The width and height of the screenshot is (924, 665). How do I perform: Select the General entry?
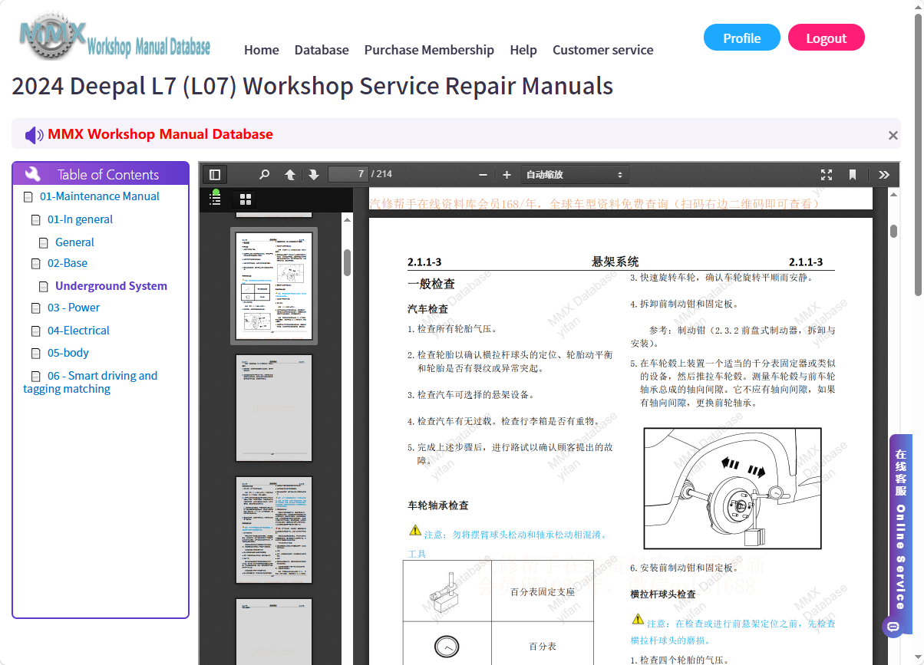pyautogui.click(x=74, y=242)
